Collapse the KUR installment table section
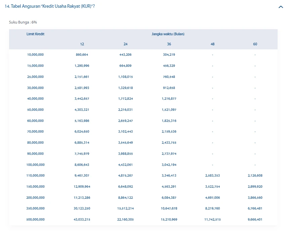 281,6
